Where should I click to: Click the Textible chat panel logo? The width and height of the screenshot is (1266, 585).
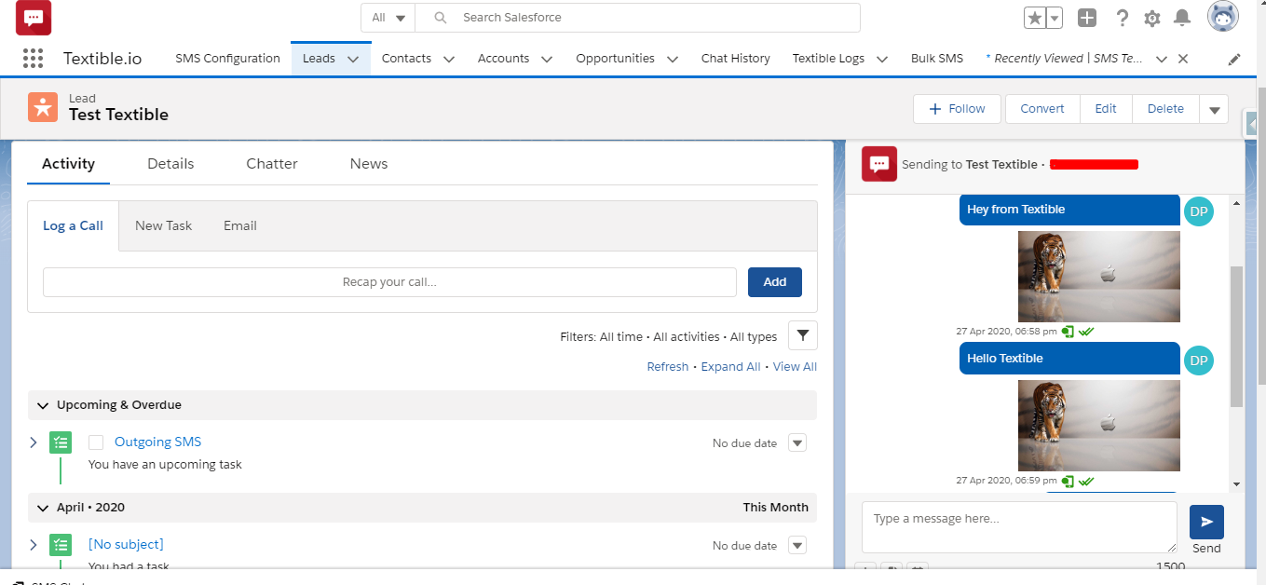(879, 164)
